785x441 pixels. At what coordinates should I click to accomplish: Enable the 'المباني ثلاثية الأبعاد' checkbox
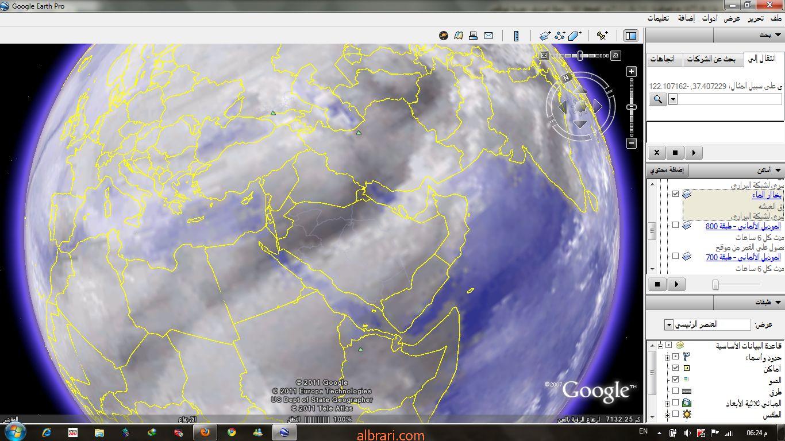[x=676, y=403]
